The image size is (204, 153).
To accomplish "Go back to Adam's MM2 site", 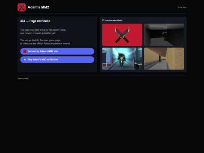I will (57, 51).
